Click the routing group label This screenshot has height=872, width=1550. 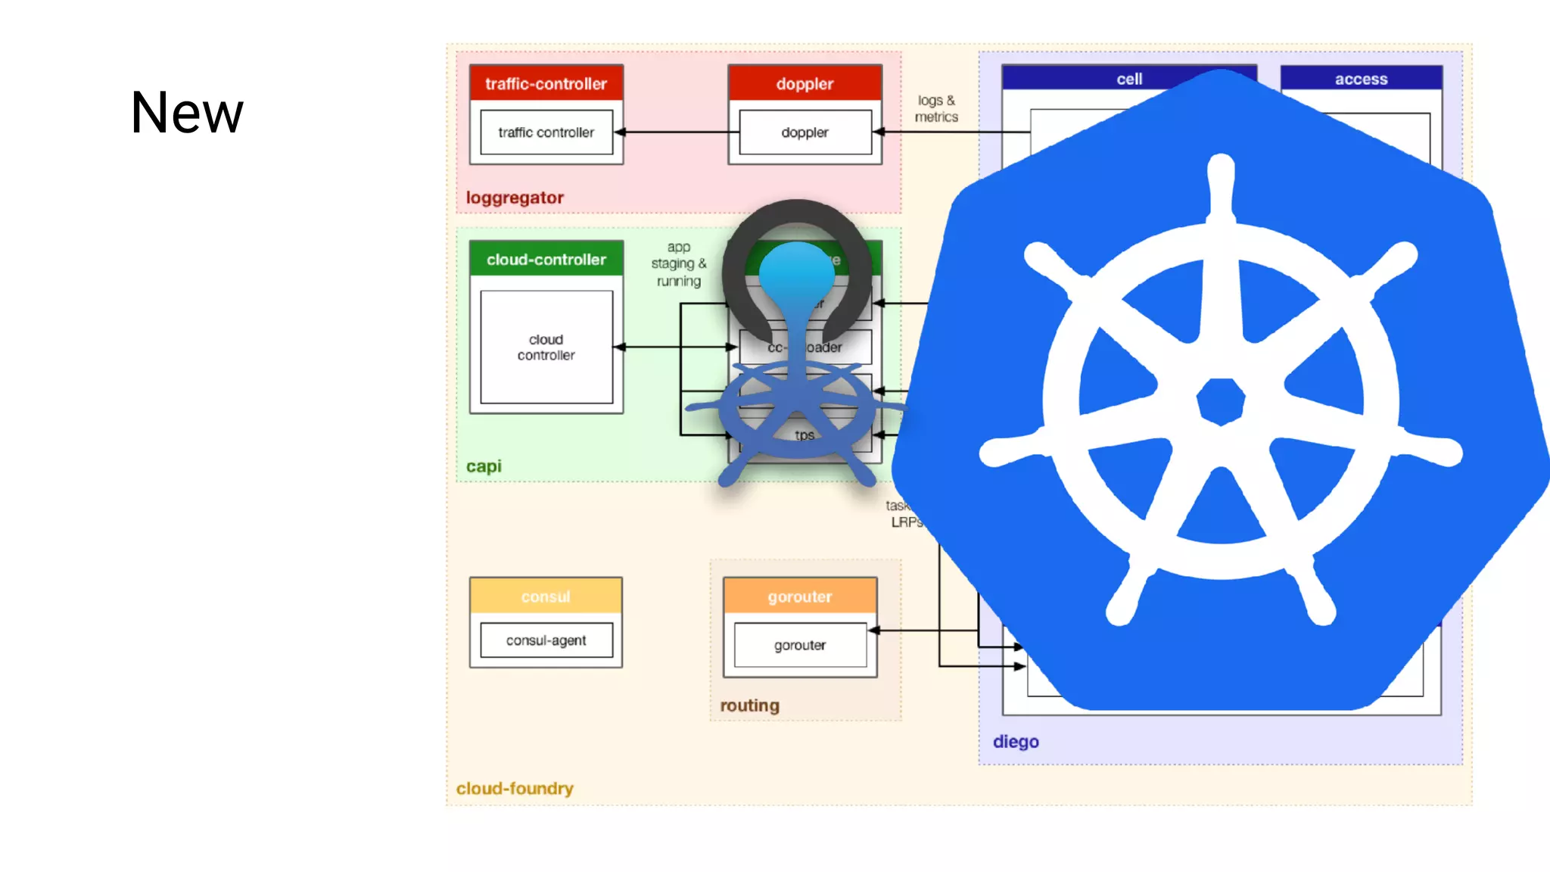click(x=749, y=705)
